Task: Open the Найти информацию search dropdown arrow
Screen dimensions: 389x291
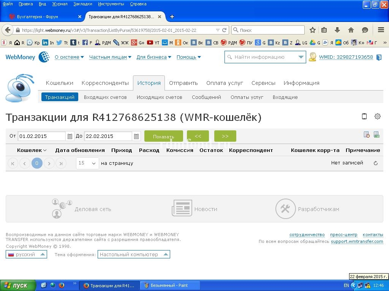Action: coord(301,57)
